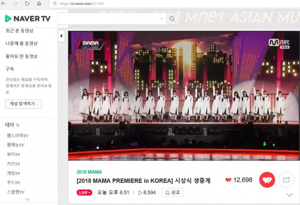
Task: Click the share icon button
Action: point(286,180)
